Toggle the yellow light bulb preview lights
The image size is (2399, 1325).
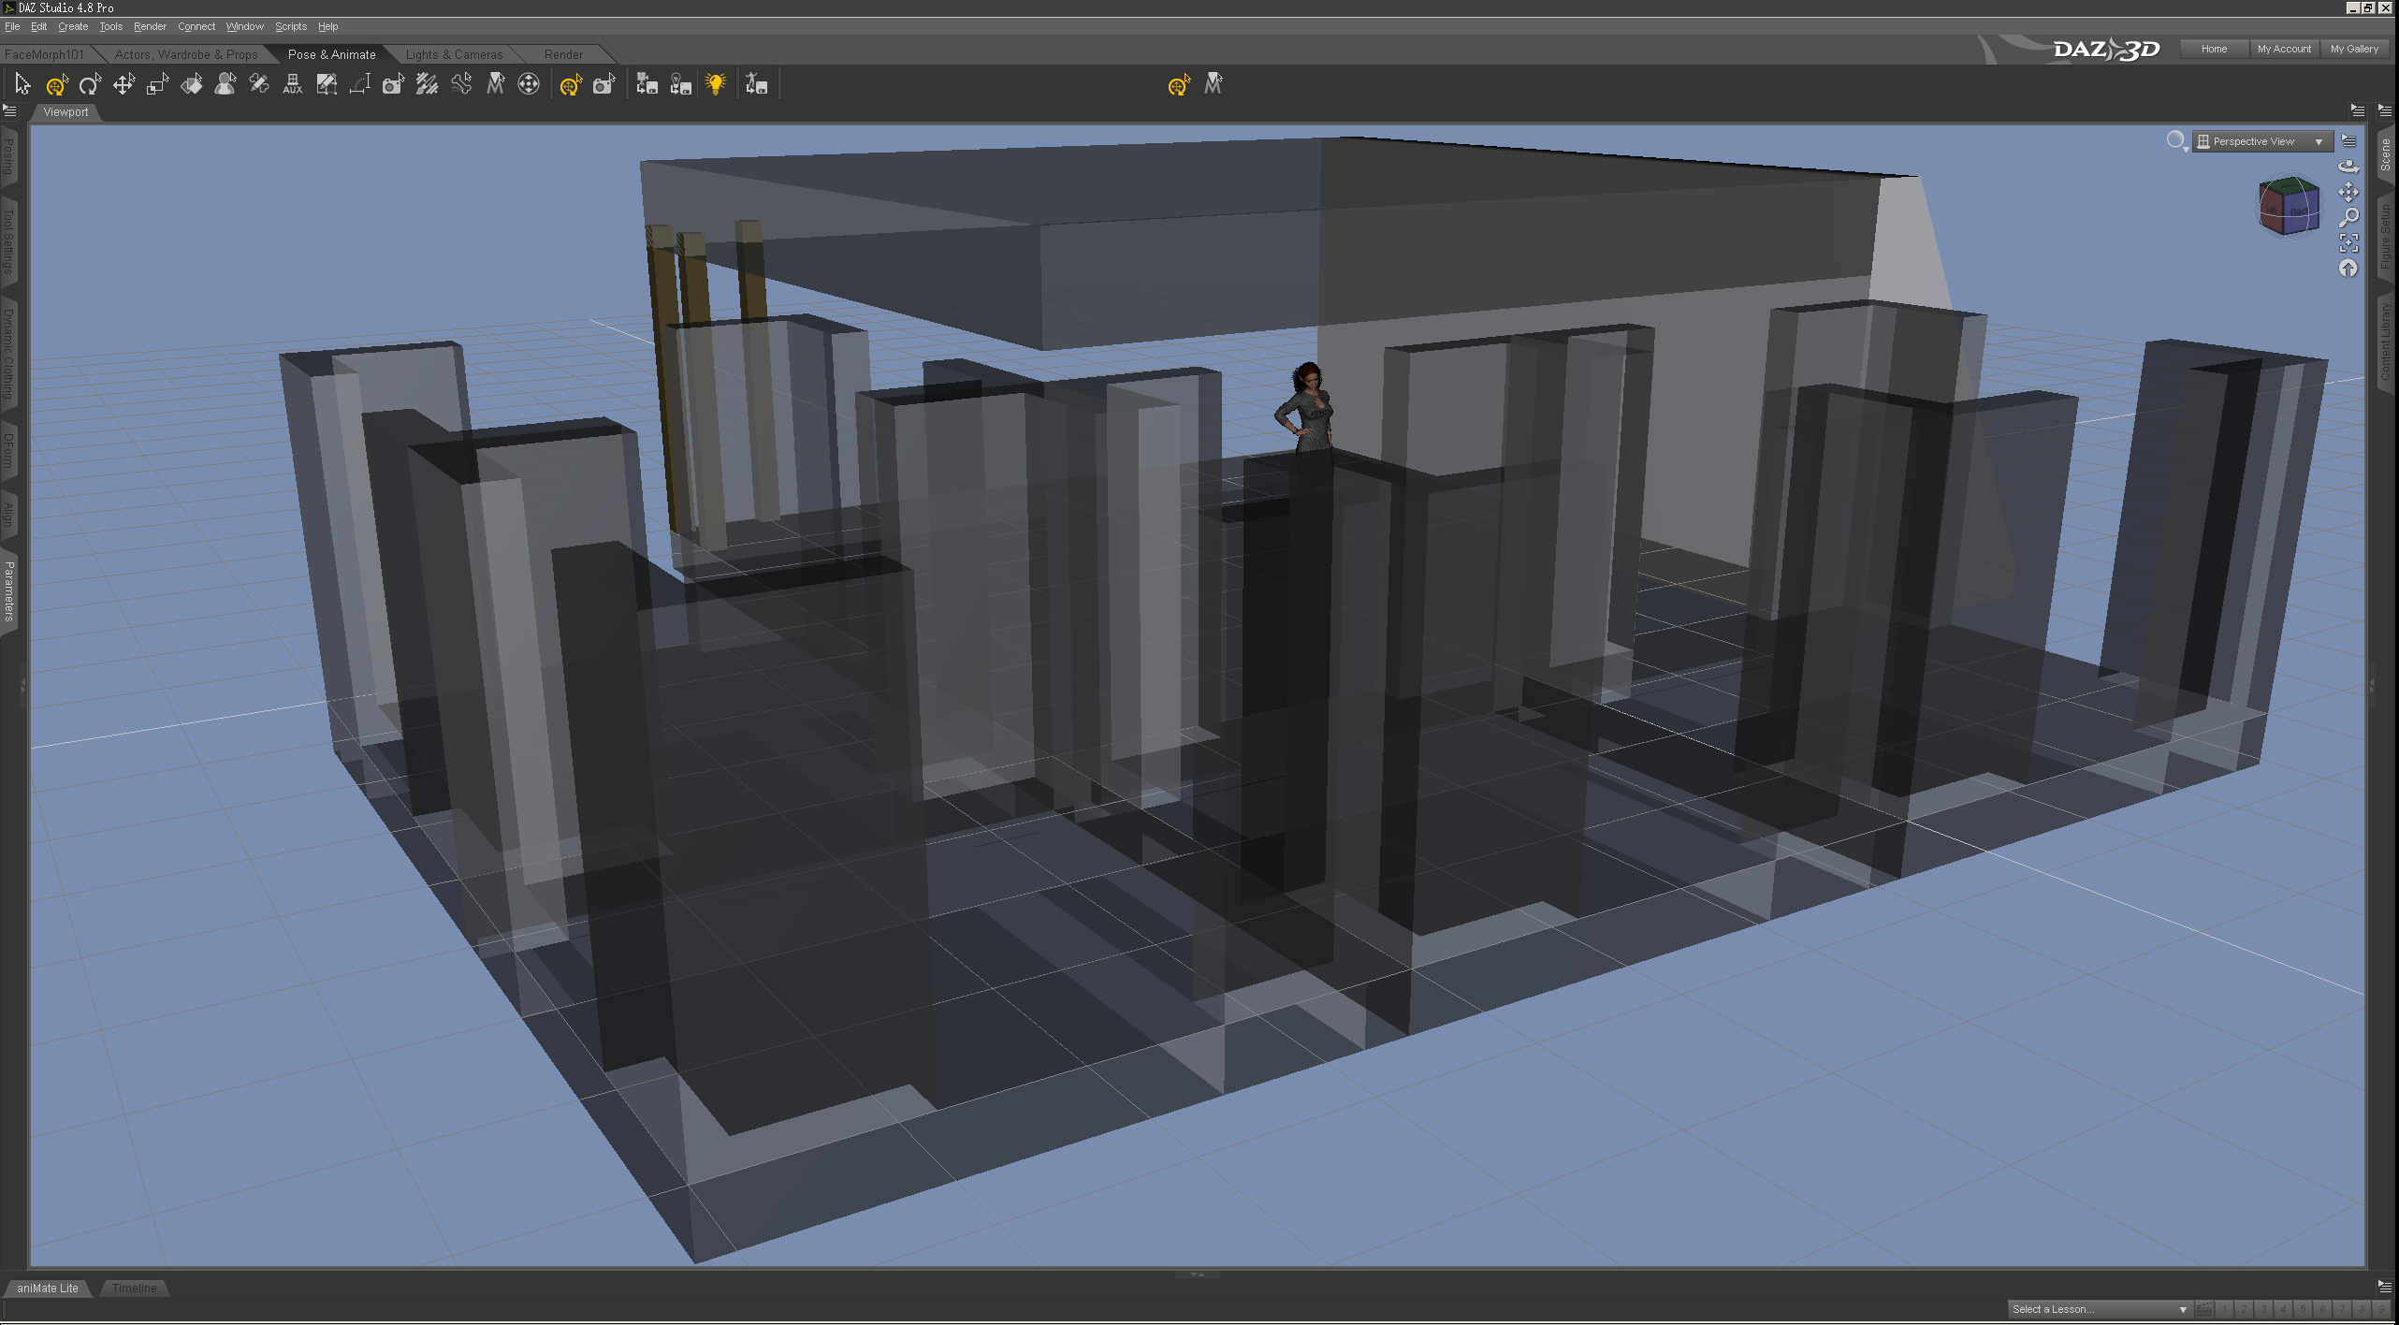tap(716, 85)
